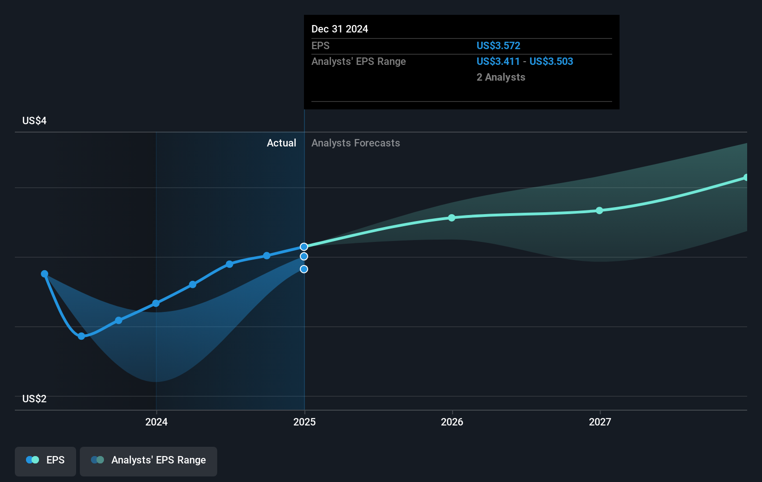Click the Analysts' EPS Range legend dot
The image size is (762, 482).
(98, 459)
